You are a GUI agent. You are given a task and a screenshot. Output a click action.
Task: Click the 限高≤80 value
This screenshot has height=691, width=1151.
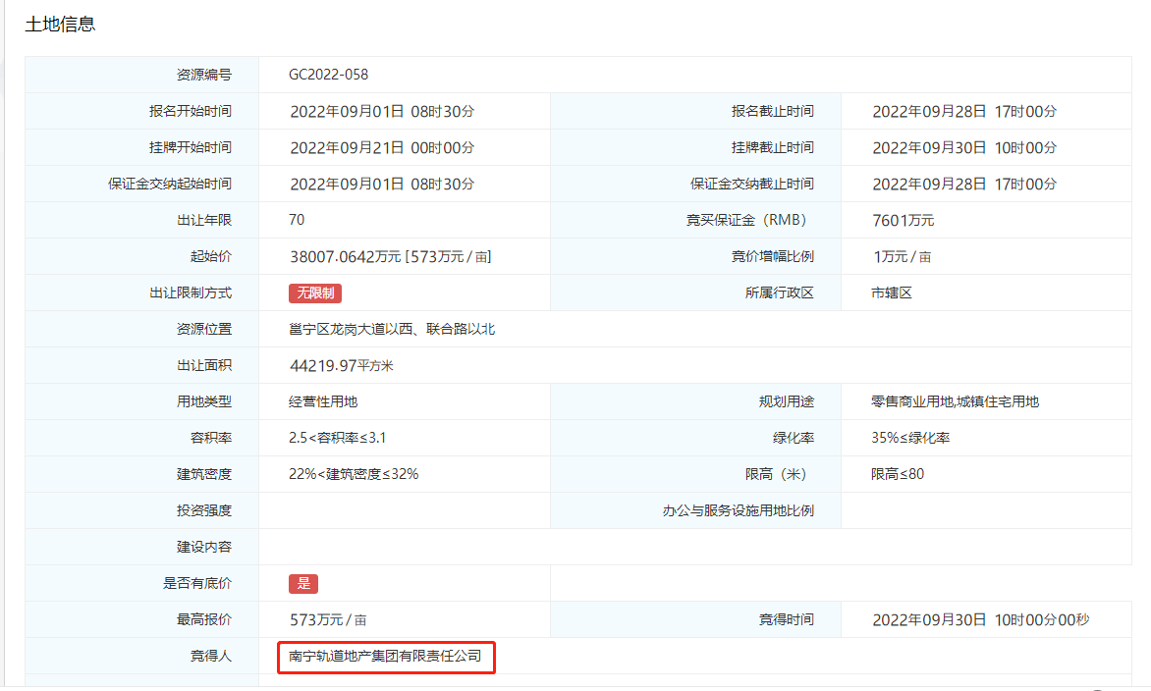[898, 474]
